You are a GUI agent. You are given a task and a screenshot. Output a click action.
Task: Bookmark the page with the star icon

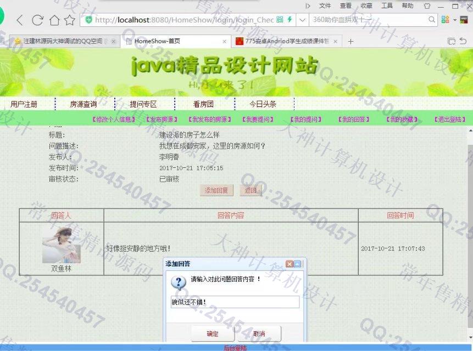(70, 20)
